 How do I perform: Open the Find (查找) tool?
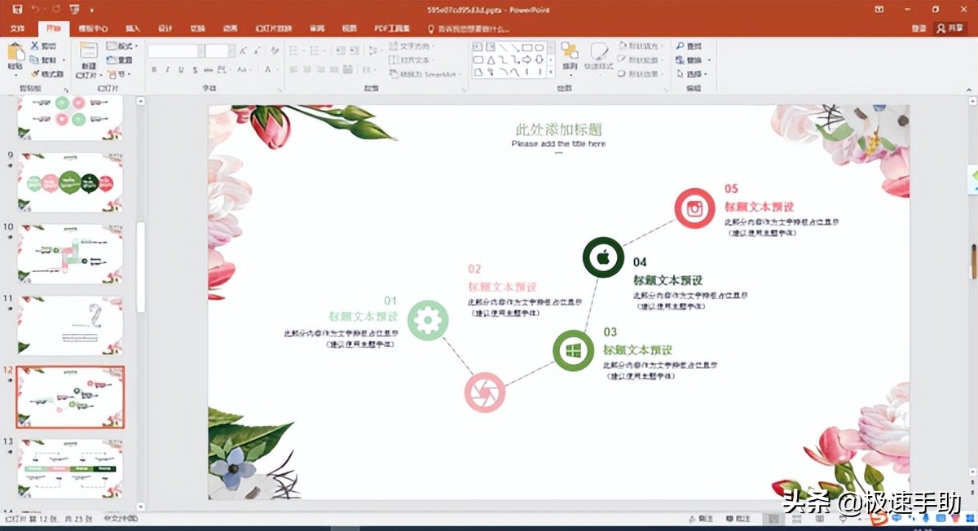[689, 46]
